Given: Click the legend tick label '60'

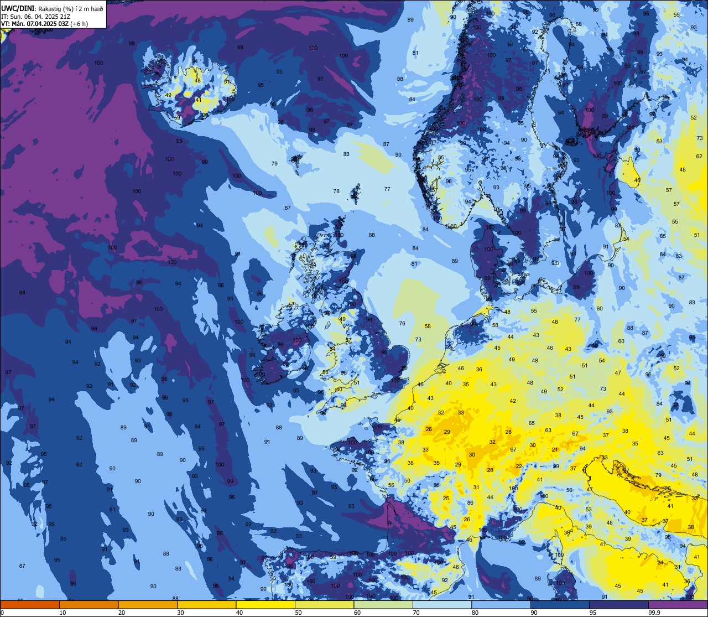Looking at the screenshot, I should pyautogui.click(x=358, y=612).
